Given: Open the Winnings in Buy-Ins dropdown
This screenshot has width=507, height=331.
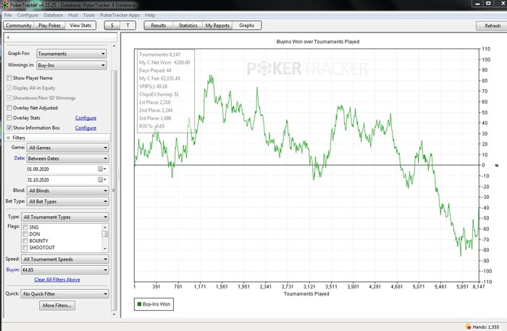Looking at the screenshot, I should pyautogui.click(x=72, y=65).
